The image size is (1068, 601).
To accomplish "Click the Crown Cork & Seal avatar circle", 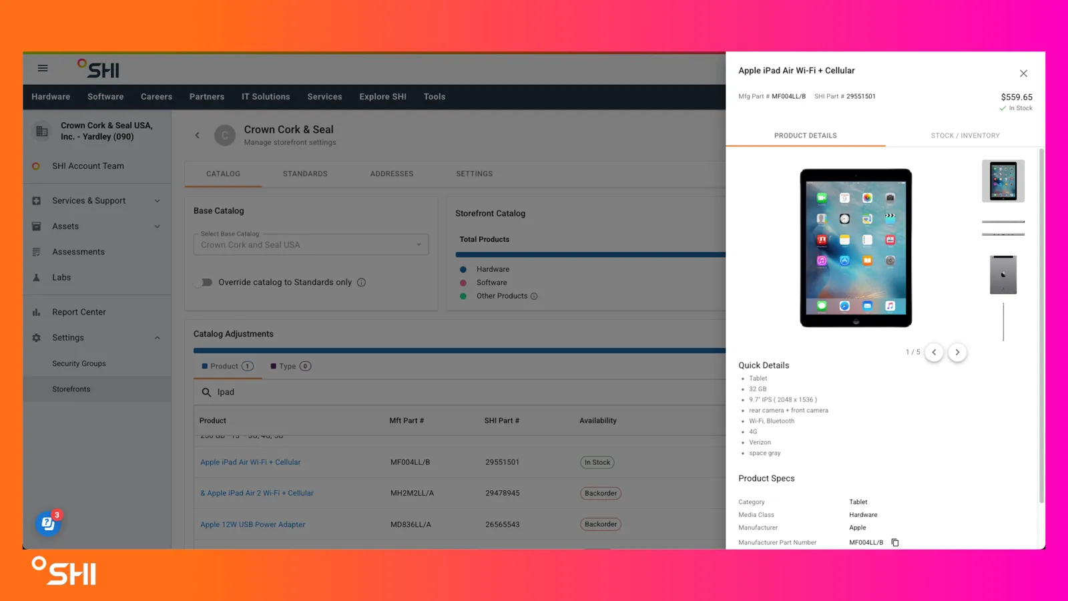I will pyautogui.click(x=225, y=136).
